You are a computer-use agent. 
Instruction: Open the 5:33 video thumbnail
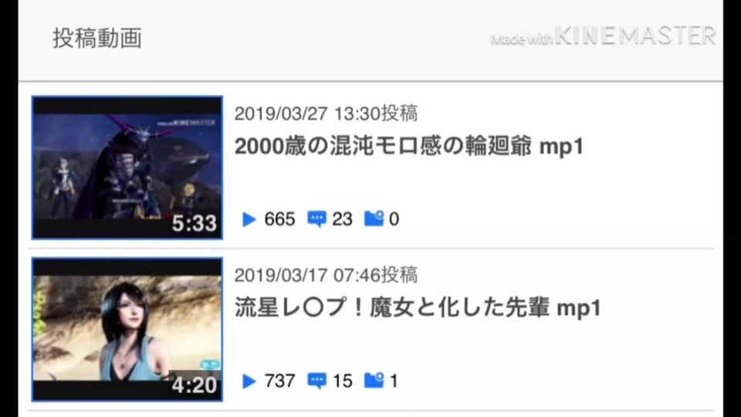(127, 168)
